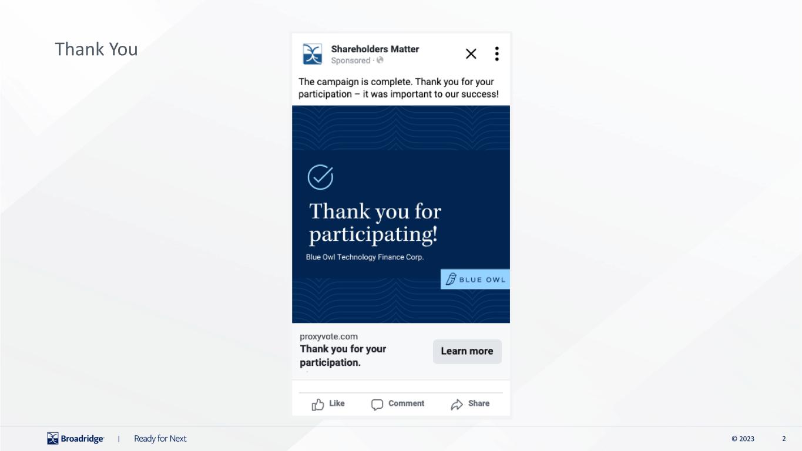The width and height of the screenshot is (802, 451).
Task: Click the thumbs-up icon
Action: (x=318, y=405)
